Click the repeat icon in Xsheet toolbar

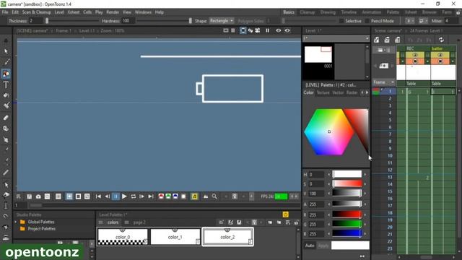point(441,40)
